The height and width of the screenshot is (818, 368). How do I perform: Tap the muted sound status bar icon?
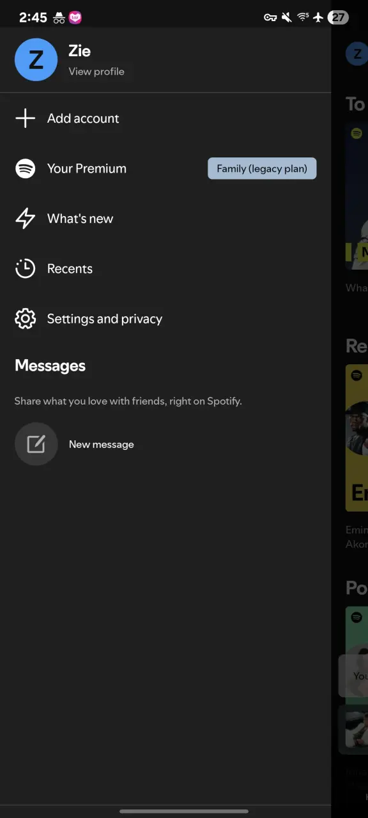(x=287, y=17)
